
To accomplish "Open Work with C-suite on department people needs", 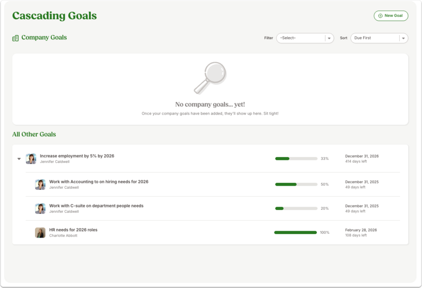I will pyautogui.click(x=96, y=206).
